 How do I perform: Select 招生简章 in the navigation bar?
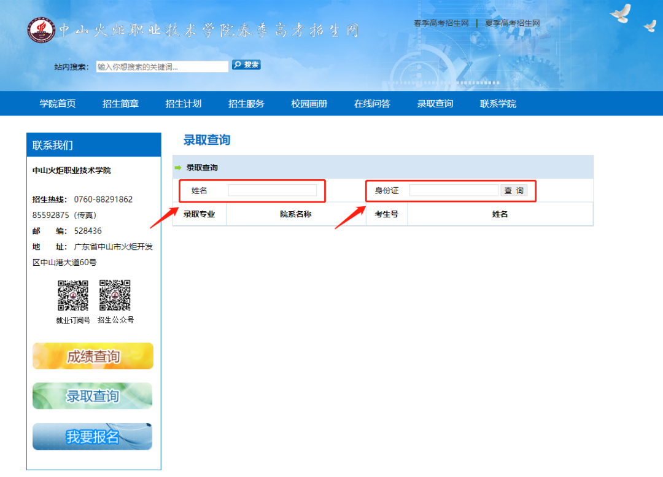[x=120, y=103]
